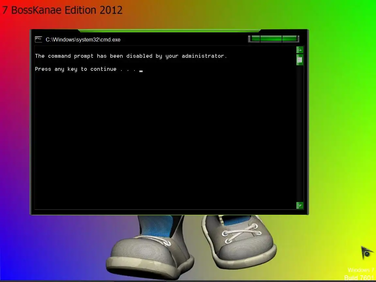Click the scrollbar up arrow in cmd window
Screen dimensions: 376x282
300,50
